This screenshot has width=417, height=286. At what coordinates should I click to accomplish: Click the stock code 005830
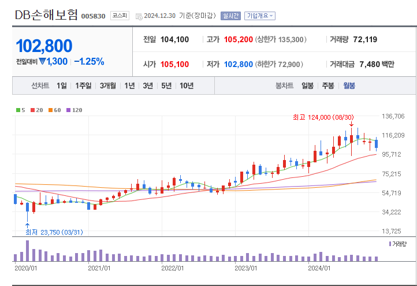coord(94,16)
